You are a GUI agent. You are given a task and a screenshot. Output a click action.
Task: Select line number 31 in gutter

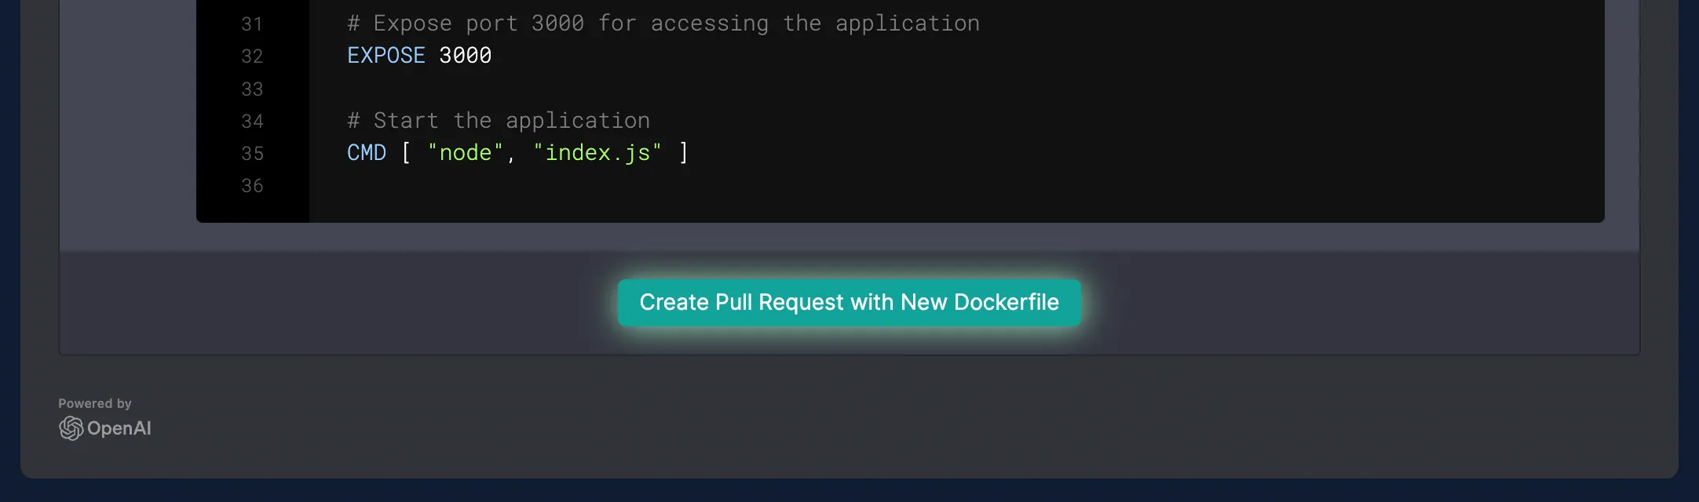(x=252, y=24)
